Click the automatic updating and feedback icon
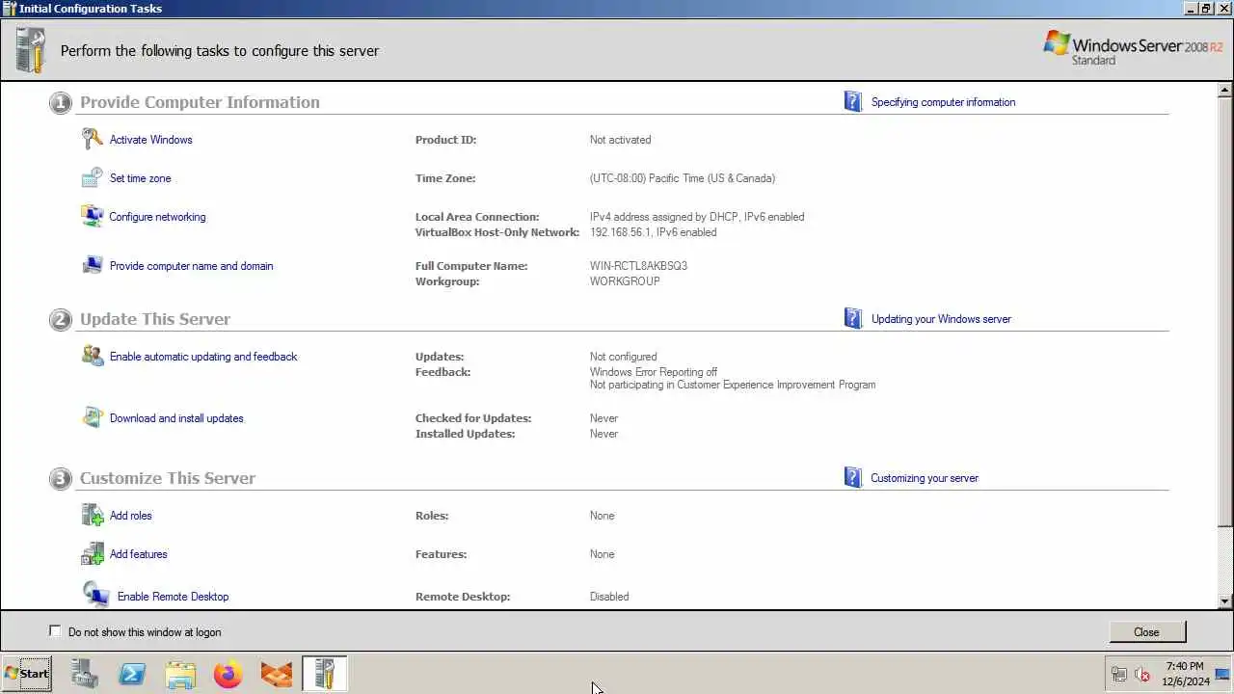The height and width of the screenshot is (694, 1234). (x=93, y=357)
